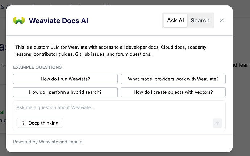This screenshot has height=156, width=250.
Task: Click the "Weaviate Docs AI" title text
Action: pyautogui.click(x=58, y=21)
